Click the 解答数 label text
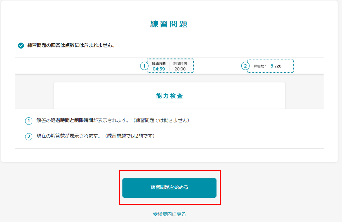Image resolution: width=342 pixels, height=222 pixels. coord(259,66)
